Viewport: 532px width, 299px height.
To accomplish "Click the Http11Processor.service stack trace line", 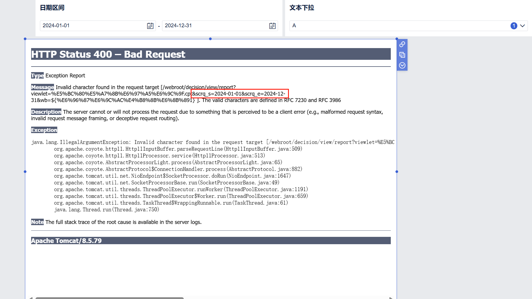I will (x=159, y=156).
